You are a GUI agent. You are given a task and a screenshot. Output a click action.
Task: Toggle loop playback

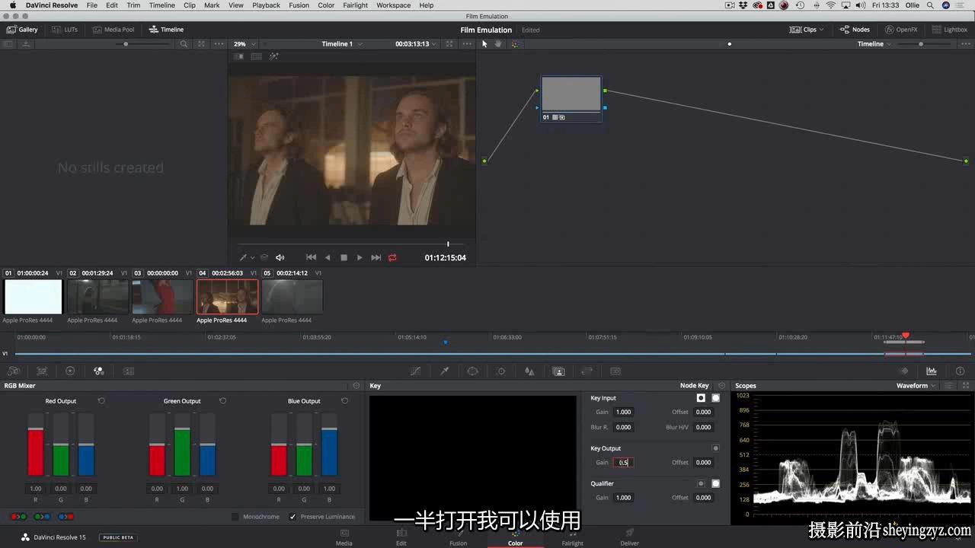[x=392, y=257]
